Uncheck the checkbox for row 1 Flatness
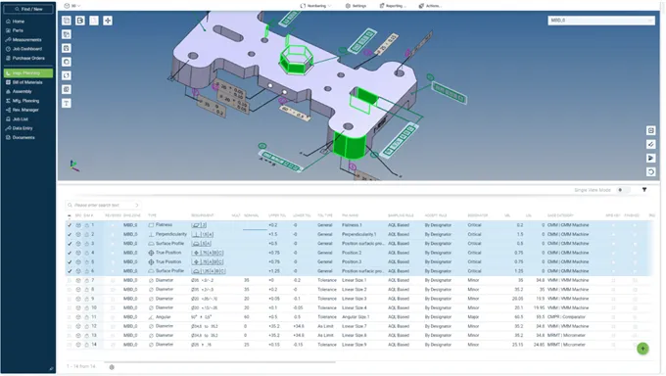 (70, 225)
